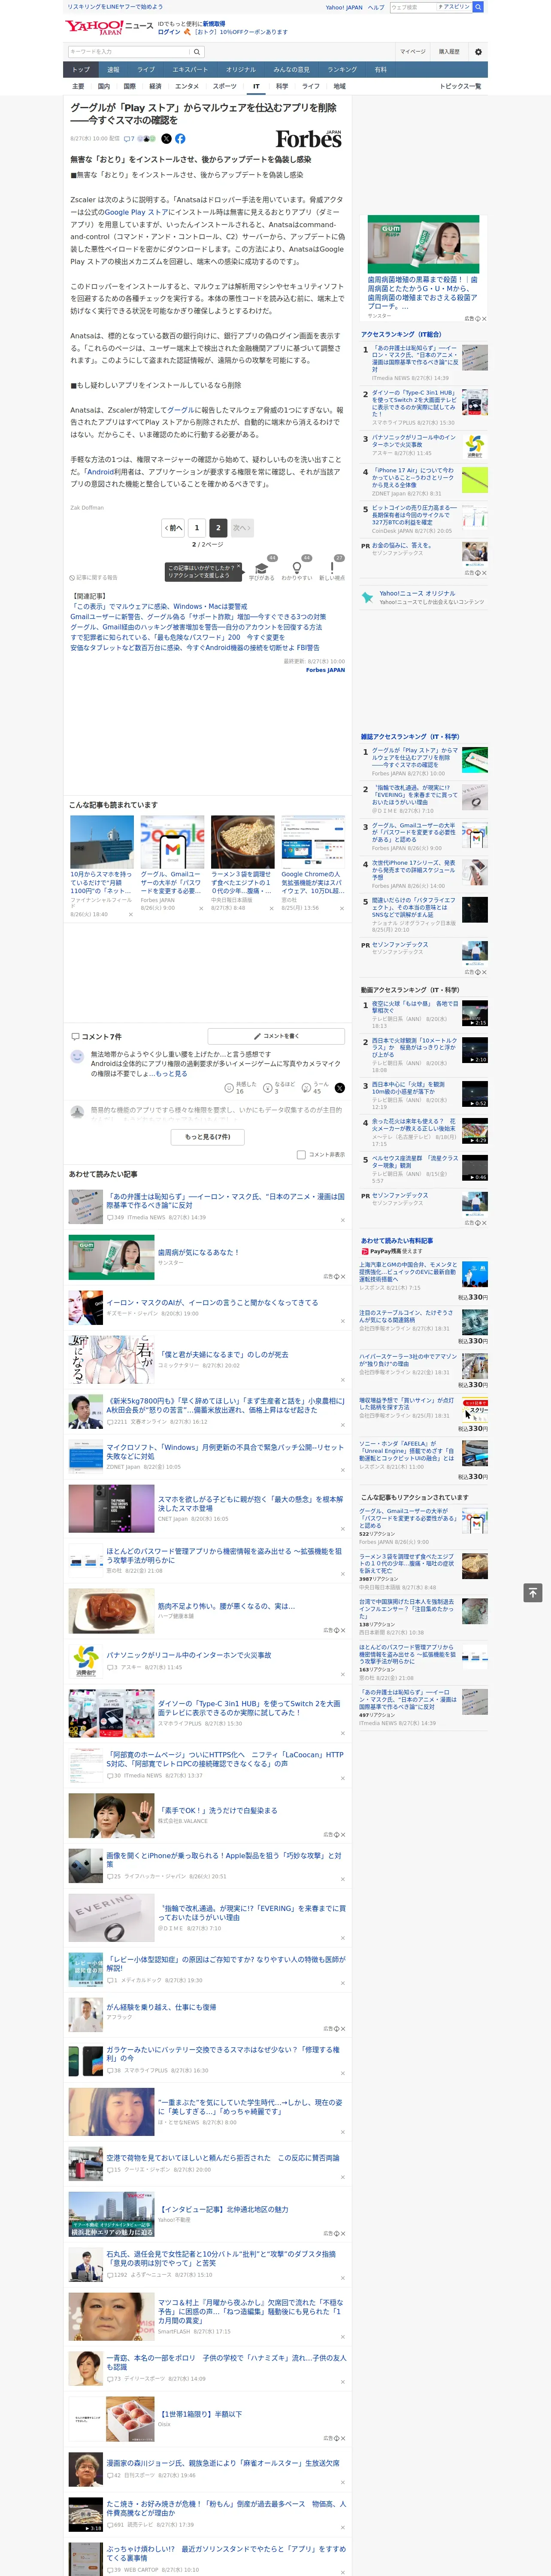Click the comment count 7 icon under headline

(129, 139)
